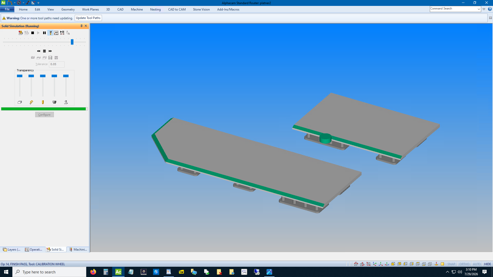
Task: Click the Windows taskbar search box
Action: pos(49,272)
